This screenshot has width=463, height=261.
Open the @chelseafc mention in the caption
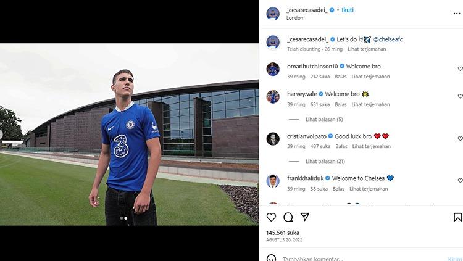point(388,39)
